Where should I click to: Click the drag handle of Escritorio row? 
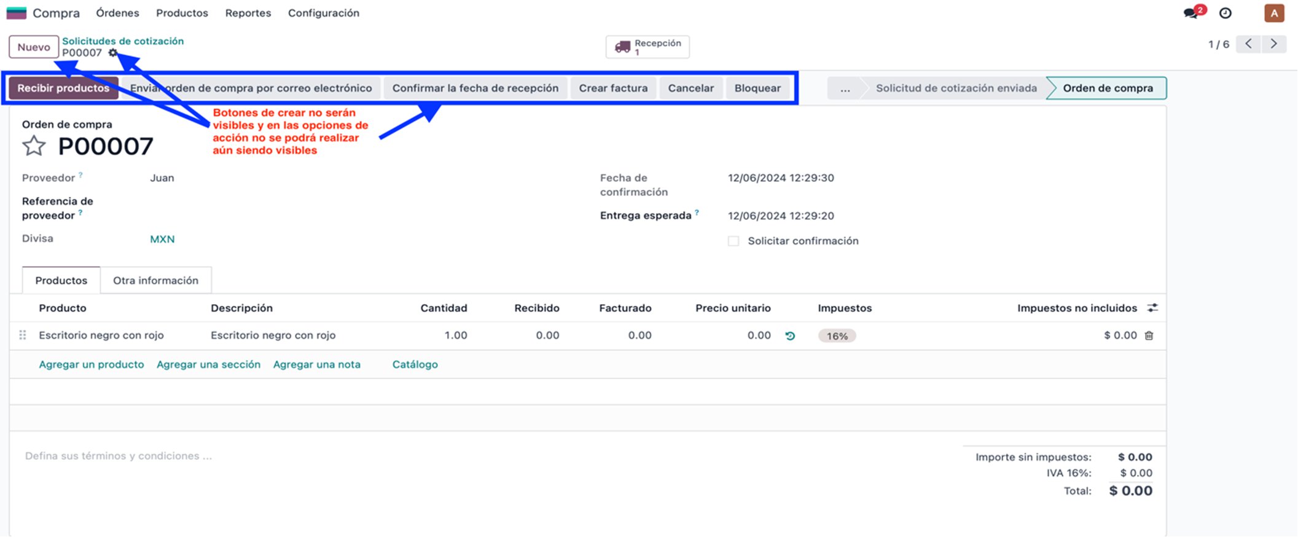[23, 335]
